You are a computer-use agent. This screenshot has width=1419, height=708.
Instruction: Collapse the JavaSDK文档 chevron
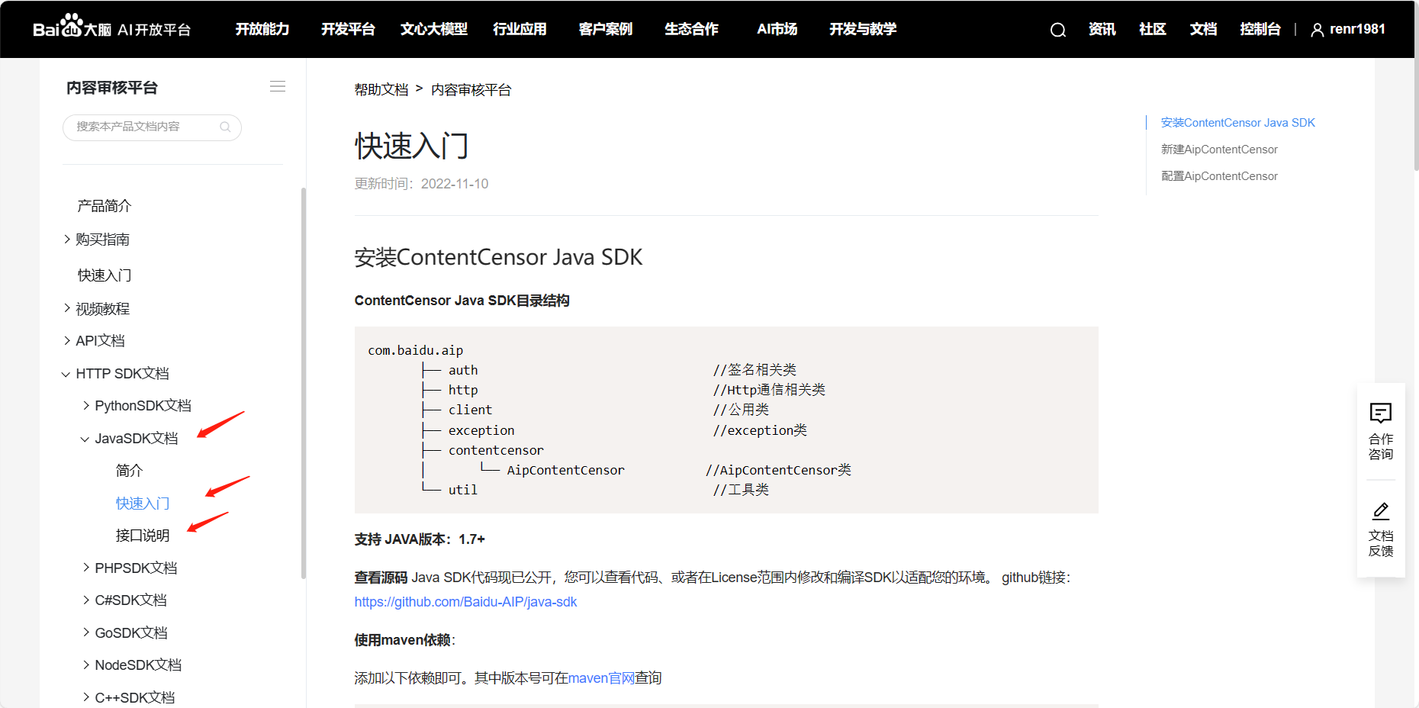[85, 439]
